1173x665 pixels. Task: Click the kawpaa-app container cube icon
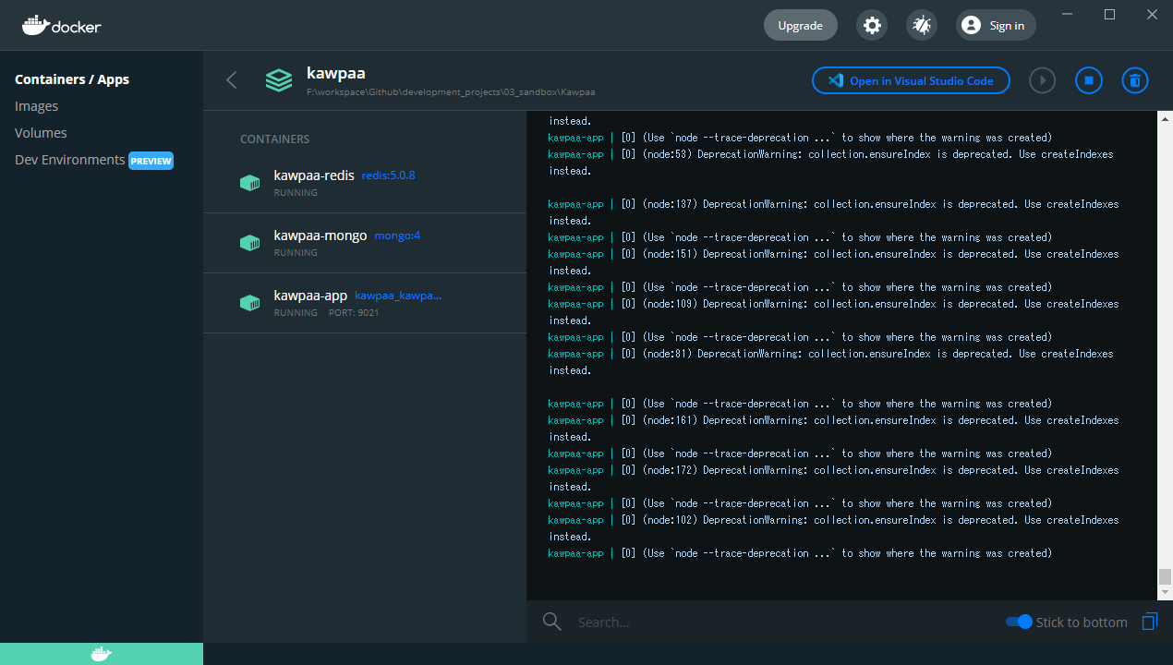point(249,303)
